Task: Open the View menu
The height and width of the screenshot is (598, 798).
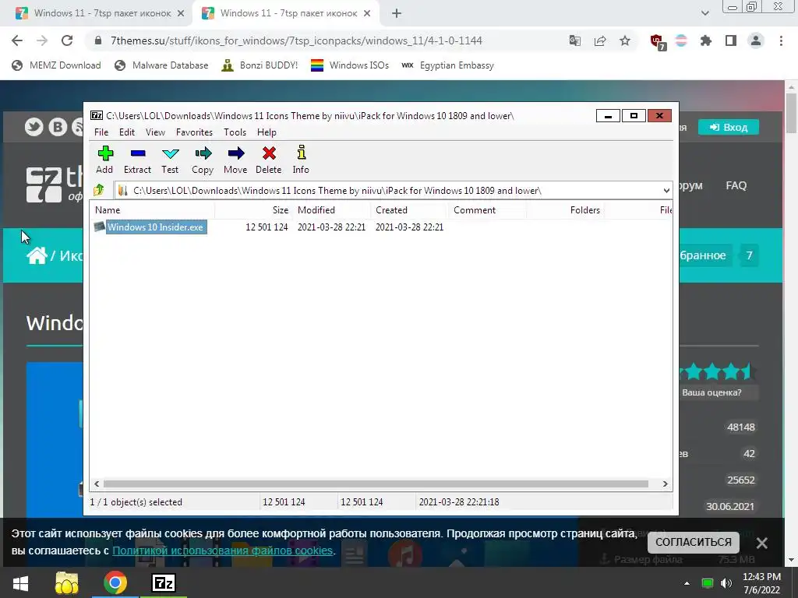Action: tap(155, 132)
